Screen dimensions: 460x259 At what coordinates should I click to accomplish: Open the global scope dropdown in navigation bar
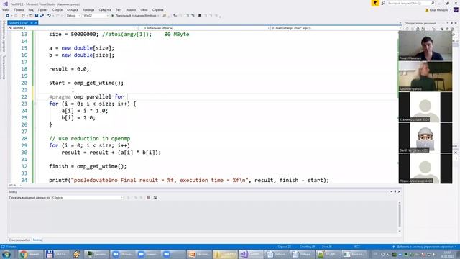[x=204, y=28]
